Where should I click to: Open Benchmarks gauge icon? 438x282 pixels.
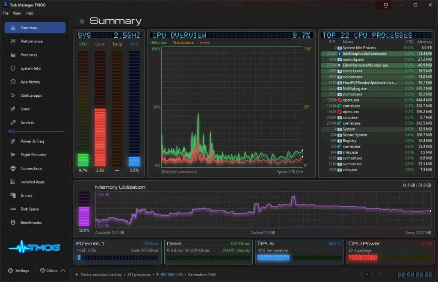point(13,223)
